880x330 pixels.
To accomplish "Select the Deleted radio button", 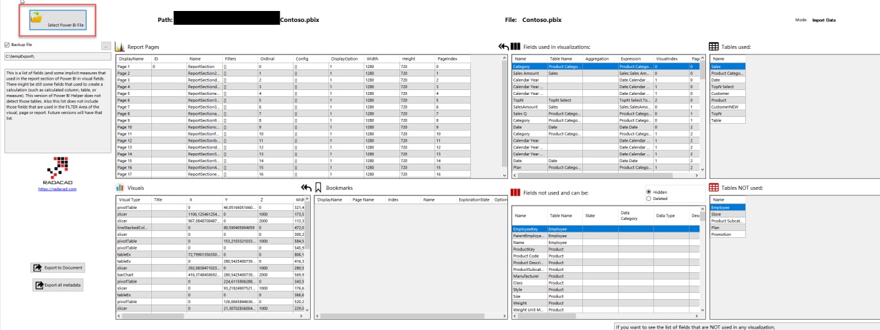I will [x=649, y=199].
